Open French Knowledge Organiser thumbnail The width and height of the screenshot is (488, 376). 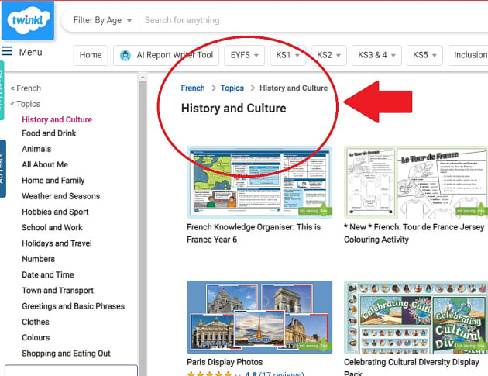(259, 182)
